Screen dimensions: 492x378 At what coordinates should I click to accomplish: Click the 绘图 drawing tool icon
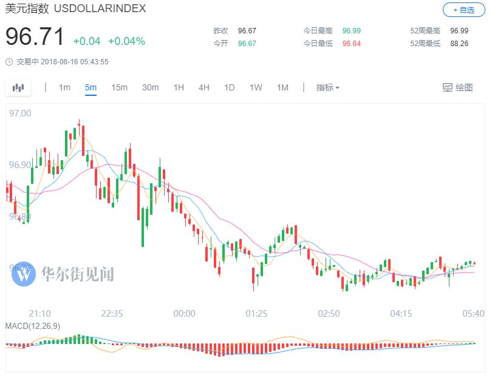coord(448,87)
